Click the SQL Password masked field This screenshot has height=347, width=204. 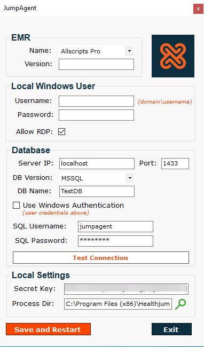point(115,241)
